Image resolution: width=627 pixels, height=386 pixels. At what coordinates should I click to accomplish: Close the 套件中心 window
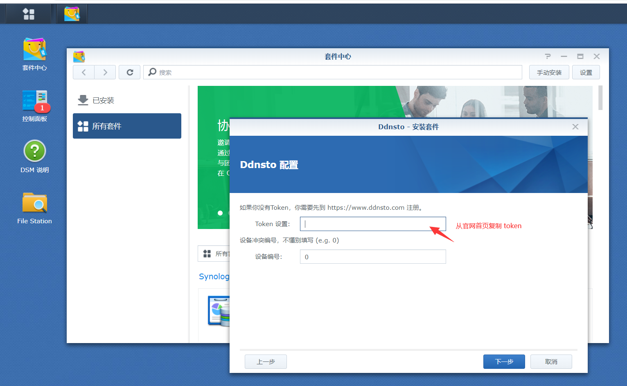click(597, 56)
